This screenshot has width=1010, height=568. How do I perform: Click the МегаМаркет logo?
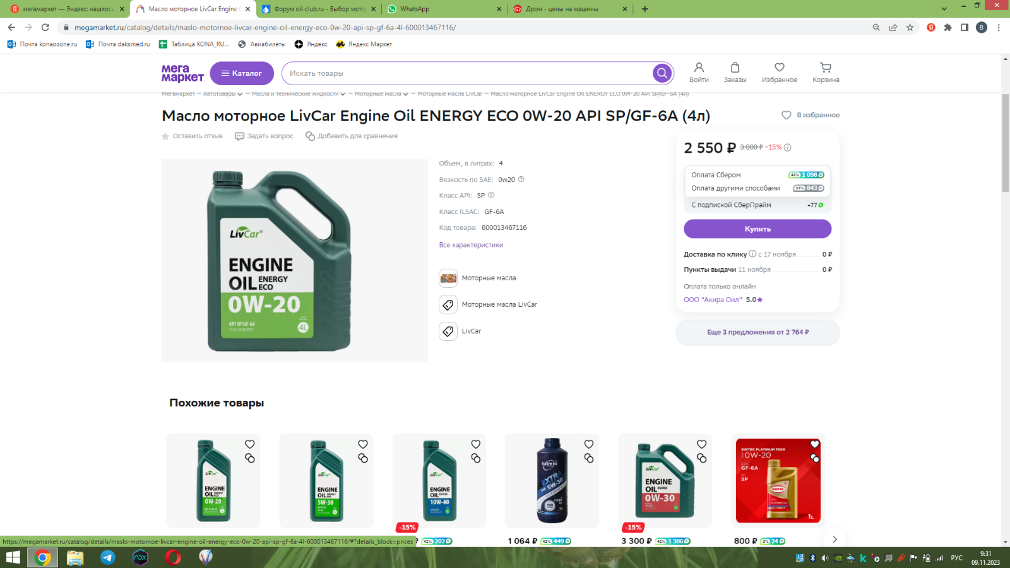[182, 73]
